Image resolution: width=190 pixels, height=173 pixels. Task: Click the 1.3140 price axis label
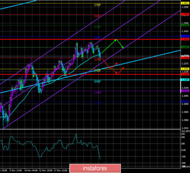click(185, 88)
